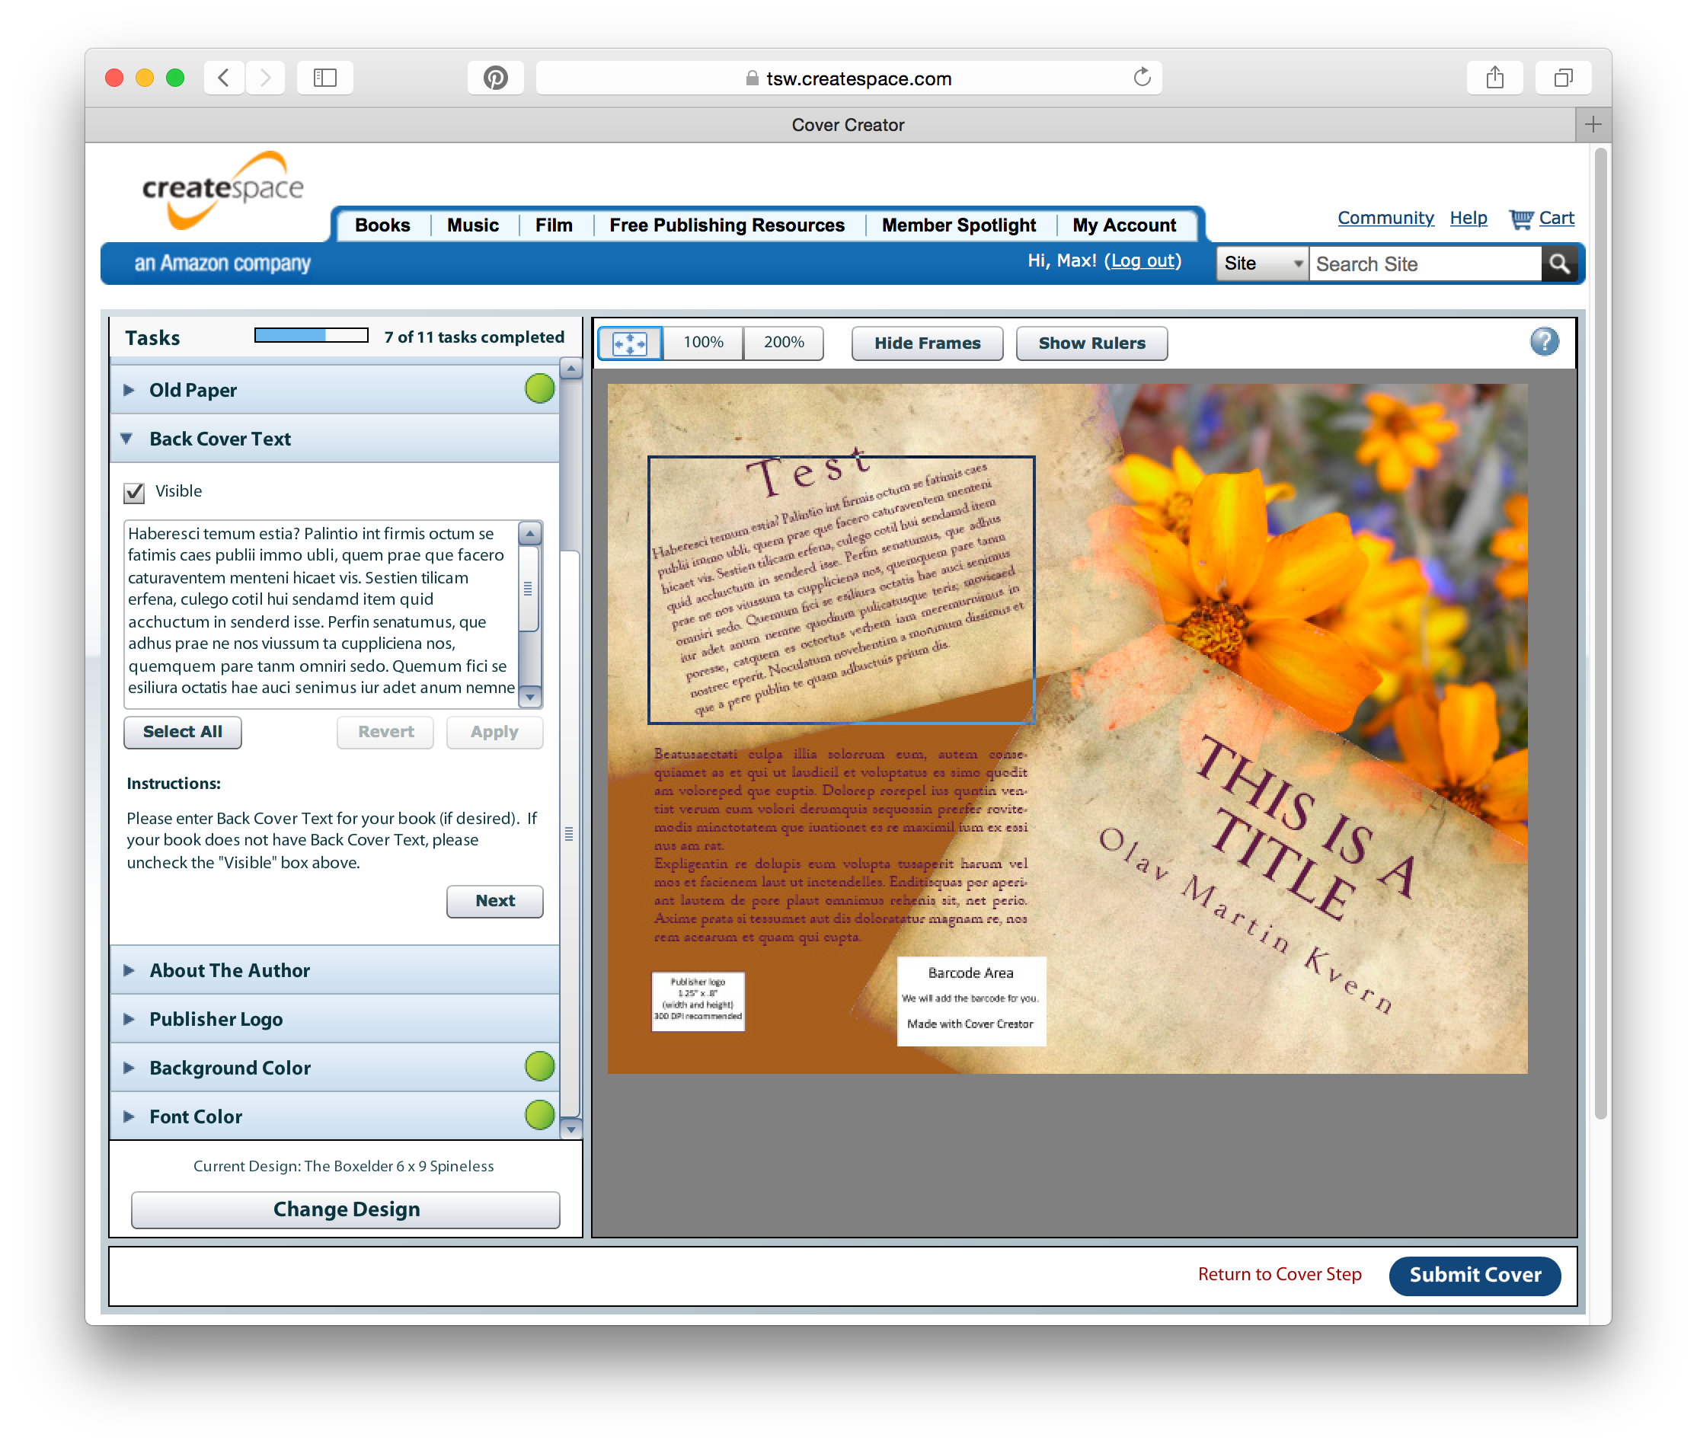The width and height of the screenshot is (1697, 1447).
Task: Reload the page with refresh icon
Action: (x=1142, y=78)
